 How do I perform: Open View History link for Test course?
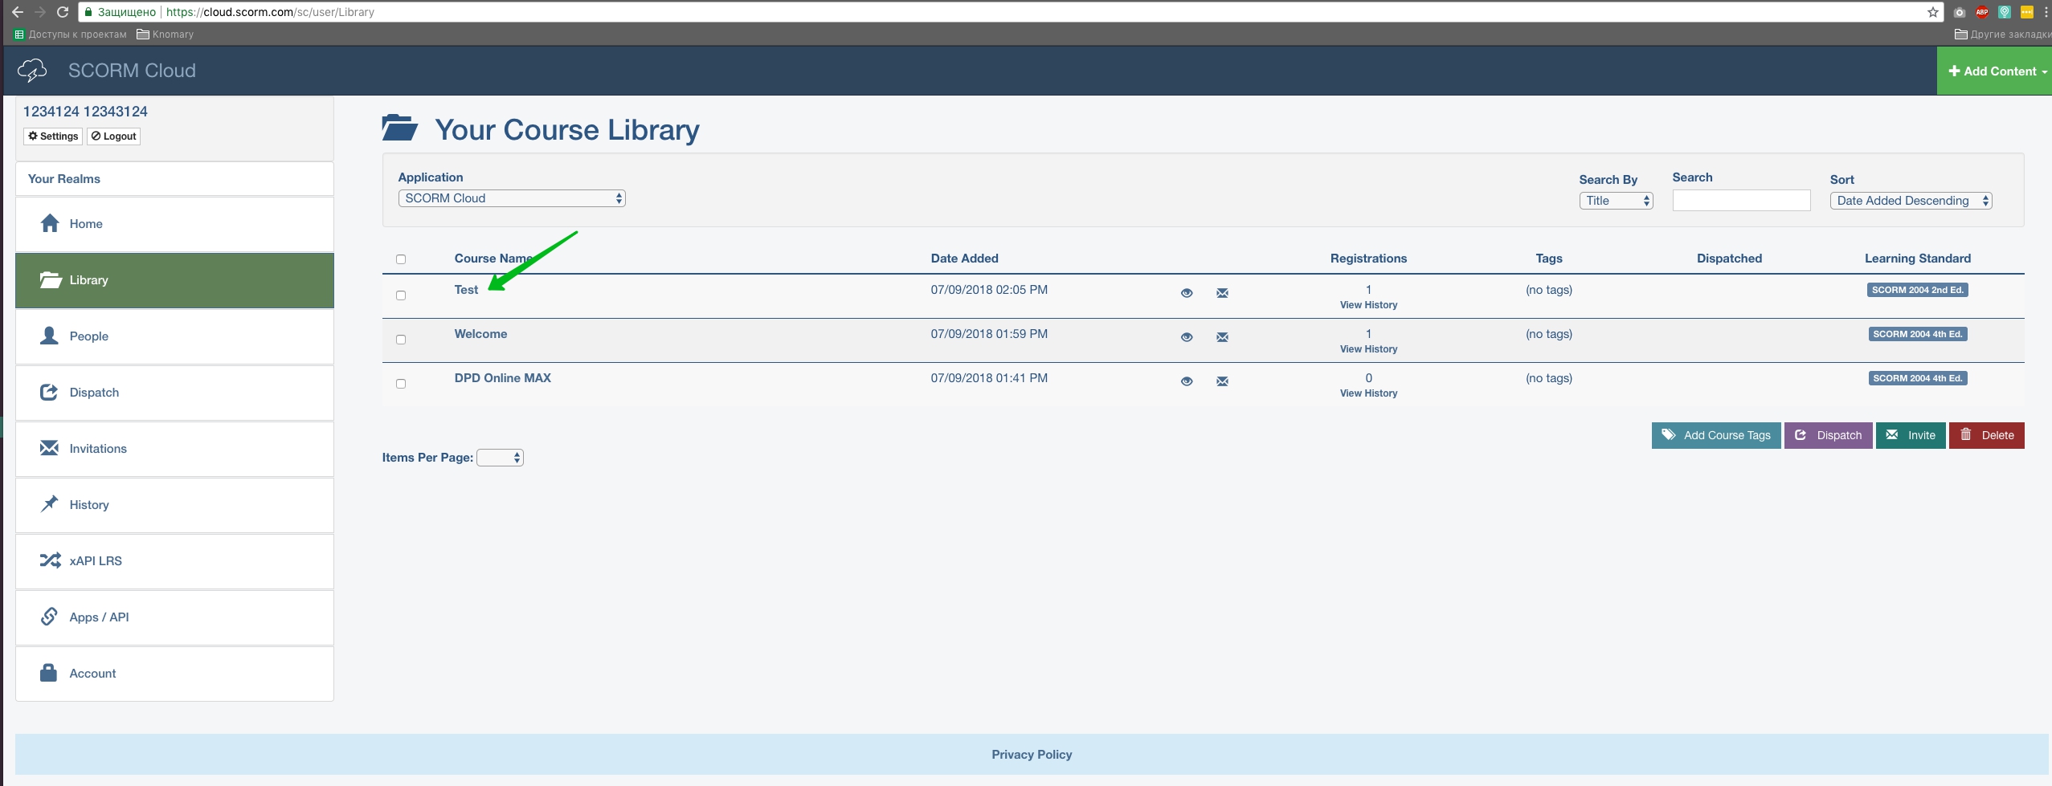click(x=1367, y=305)
